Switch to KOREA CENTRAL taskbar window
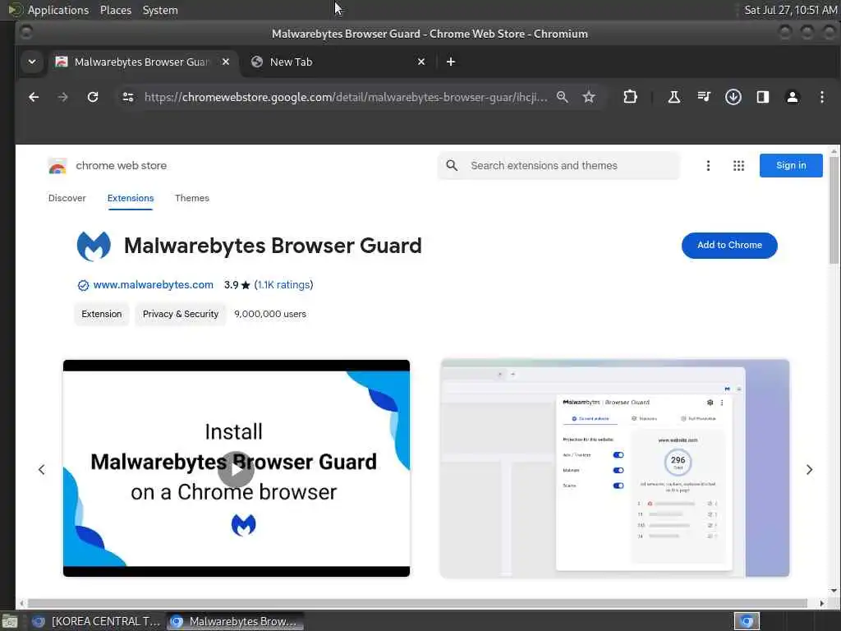The width and height of the screenshot is (841, 631). pos(97,621)
